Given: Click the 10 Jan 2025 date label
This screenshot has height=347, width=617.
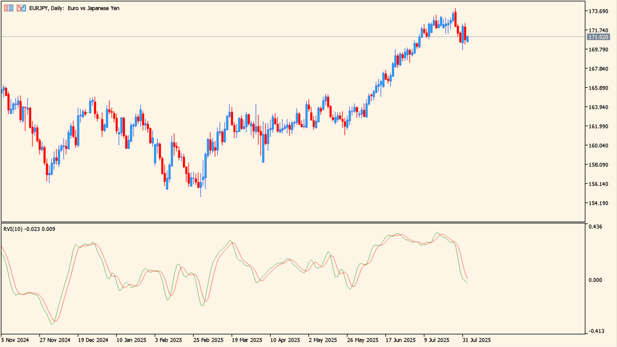Looking at the screenshot, I should pos(131,340).
